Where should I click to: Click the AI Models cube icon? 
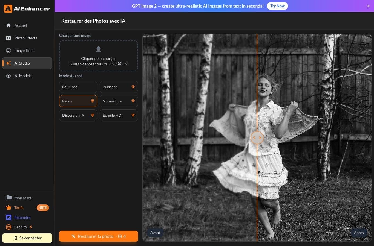[x=8, y=76]
